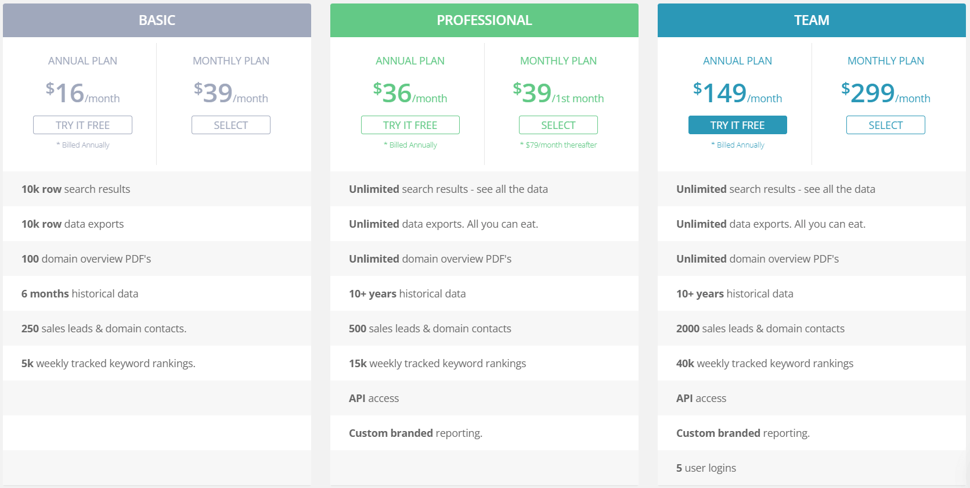Click Professional API access feature row
The width and height of the screenshot is (970, 488).
pos(484,398)
